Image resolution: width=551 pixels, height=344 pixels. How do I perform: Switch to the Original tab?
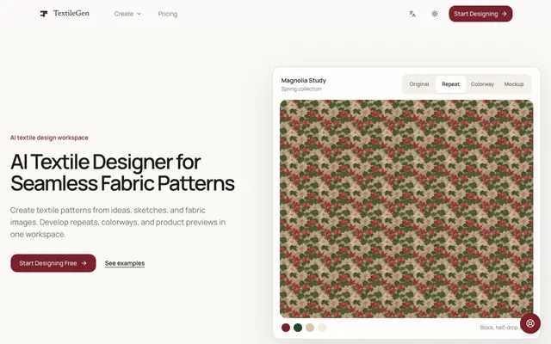point(419,84)
